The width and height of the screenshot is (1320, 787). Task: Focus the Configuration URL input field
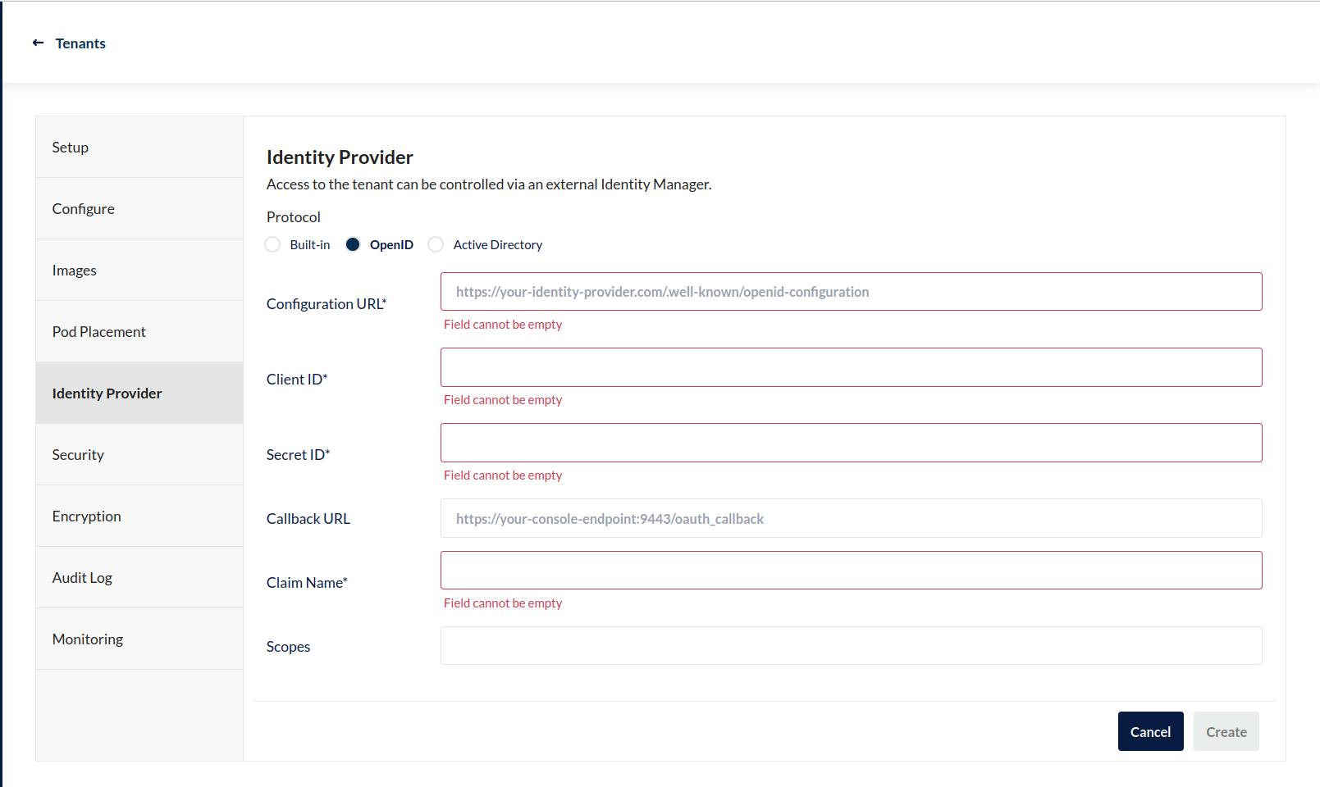(x=851, y=292)
